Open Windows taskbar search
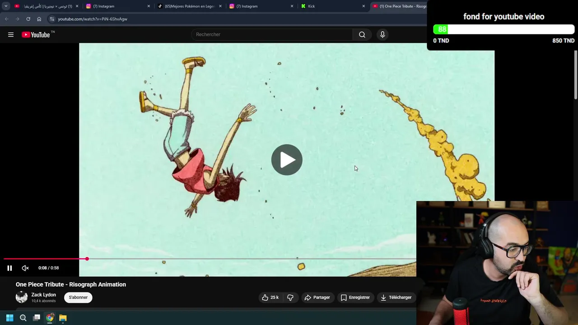Viewport: 578px width, 325px height. (23, 318)
